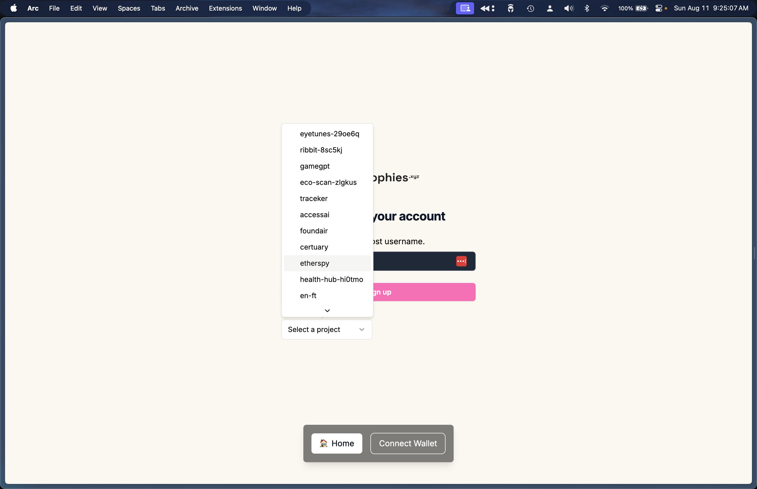
Task: Click the Bluetooth icon in menu bar
Action: tap(587, 8)
